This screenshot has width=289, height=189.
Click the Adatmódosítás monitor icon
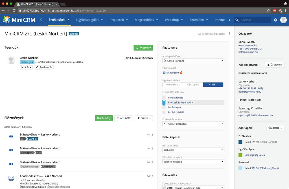[x=11, y=178]
